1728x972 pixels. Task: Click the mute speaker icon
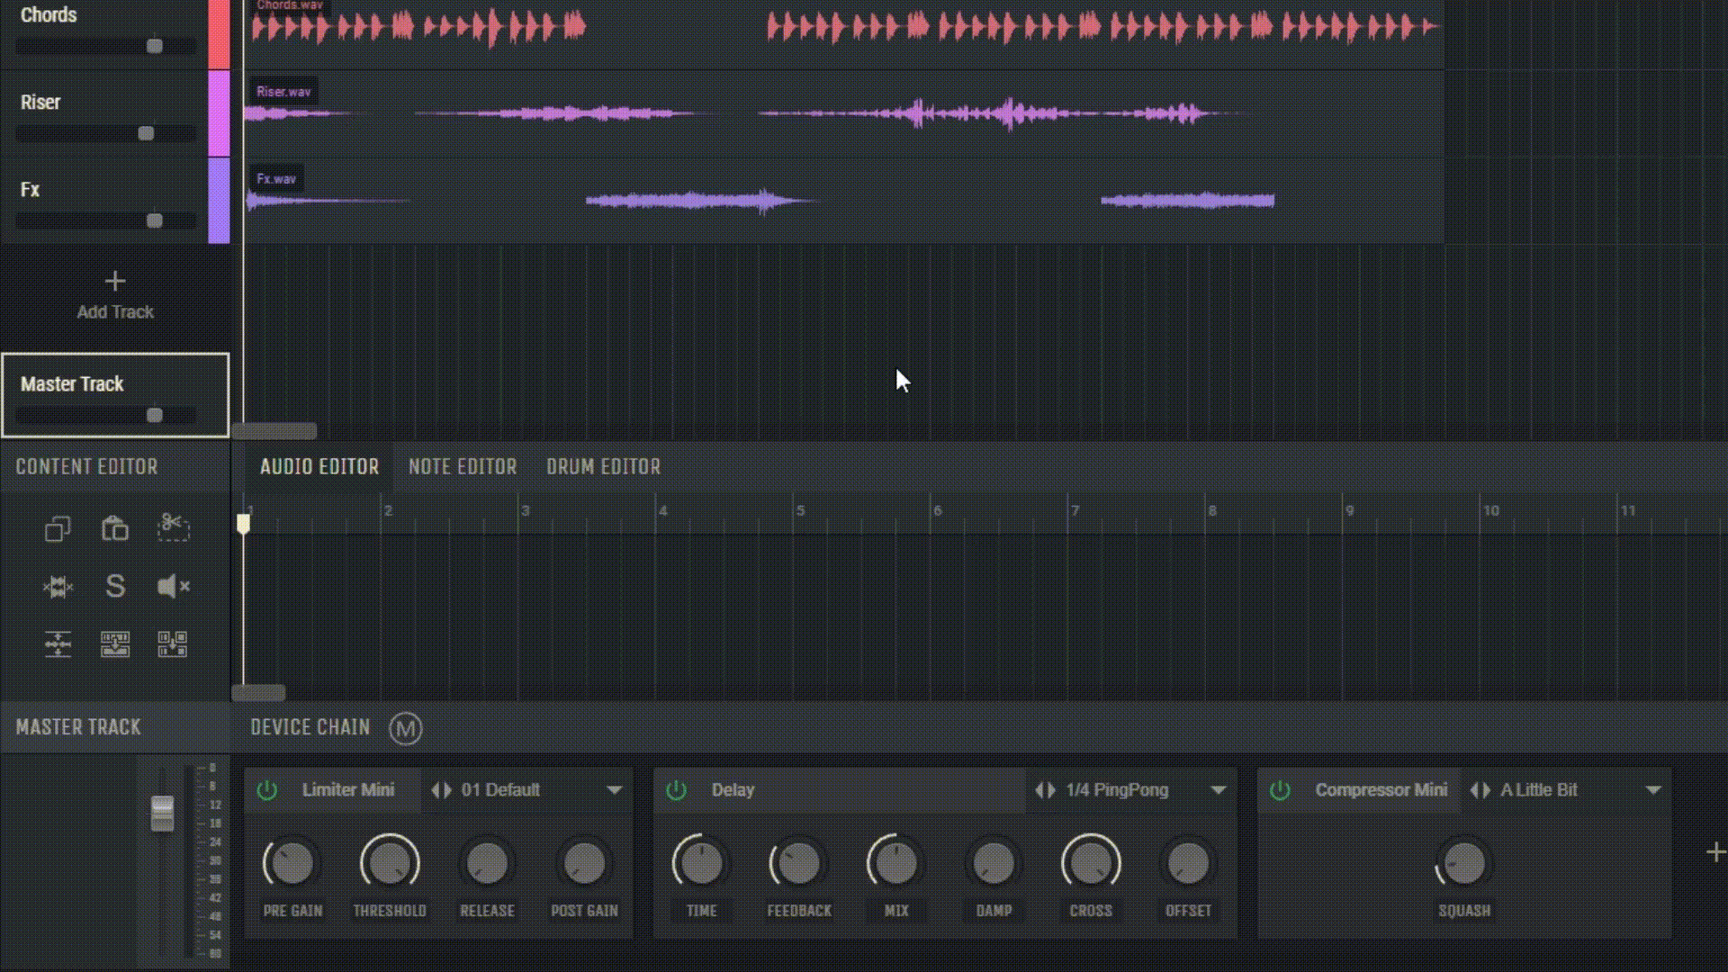(173, 587)
